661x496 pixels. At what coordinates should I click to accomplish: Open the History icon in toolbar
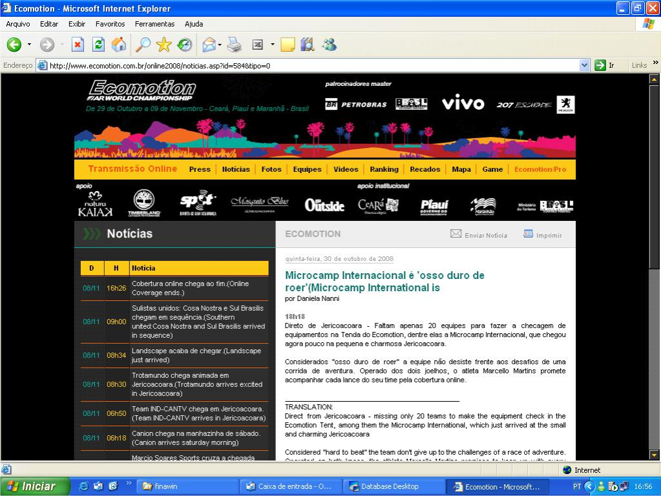tap(185, 45)
